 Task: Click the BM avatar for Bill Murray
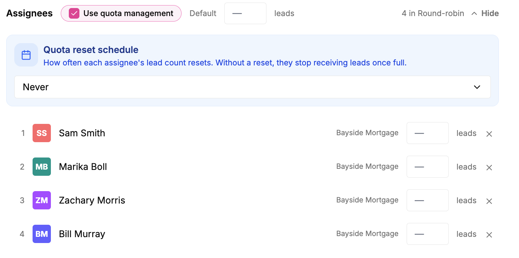tap(42, 234)
